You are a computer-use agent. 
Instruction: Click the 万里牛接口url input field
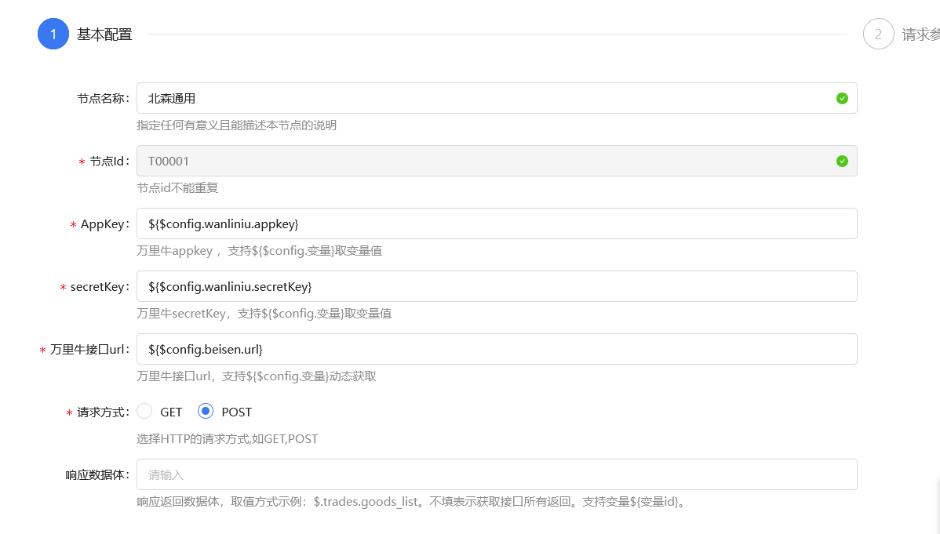[471, 349]
